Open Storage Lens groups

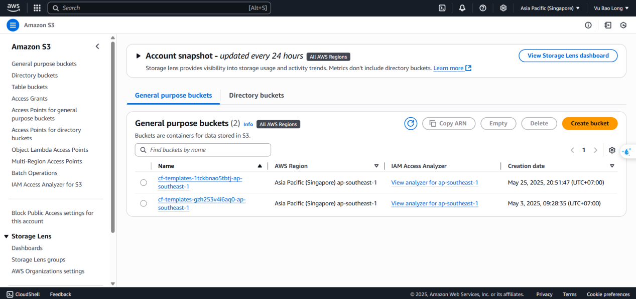tap(39, 259)
